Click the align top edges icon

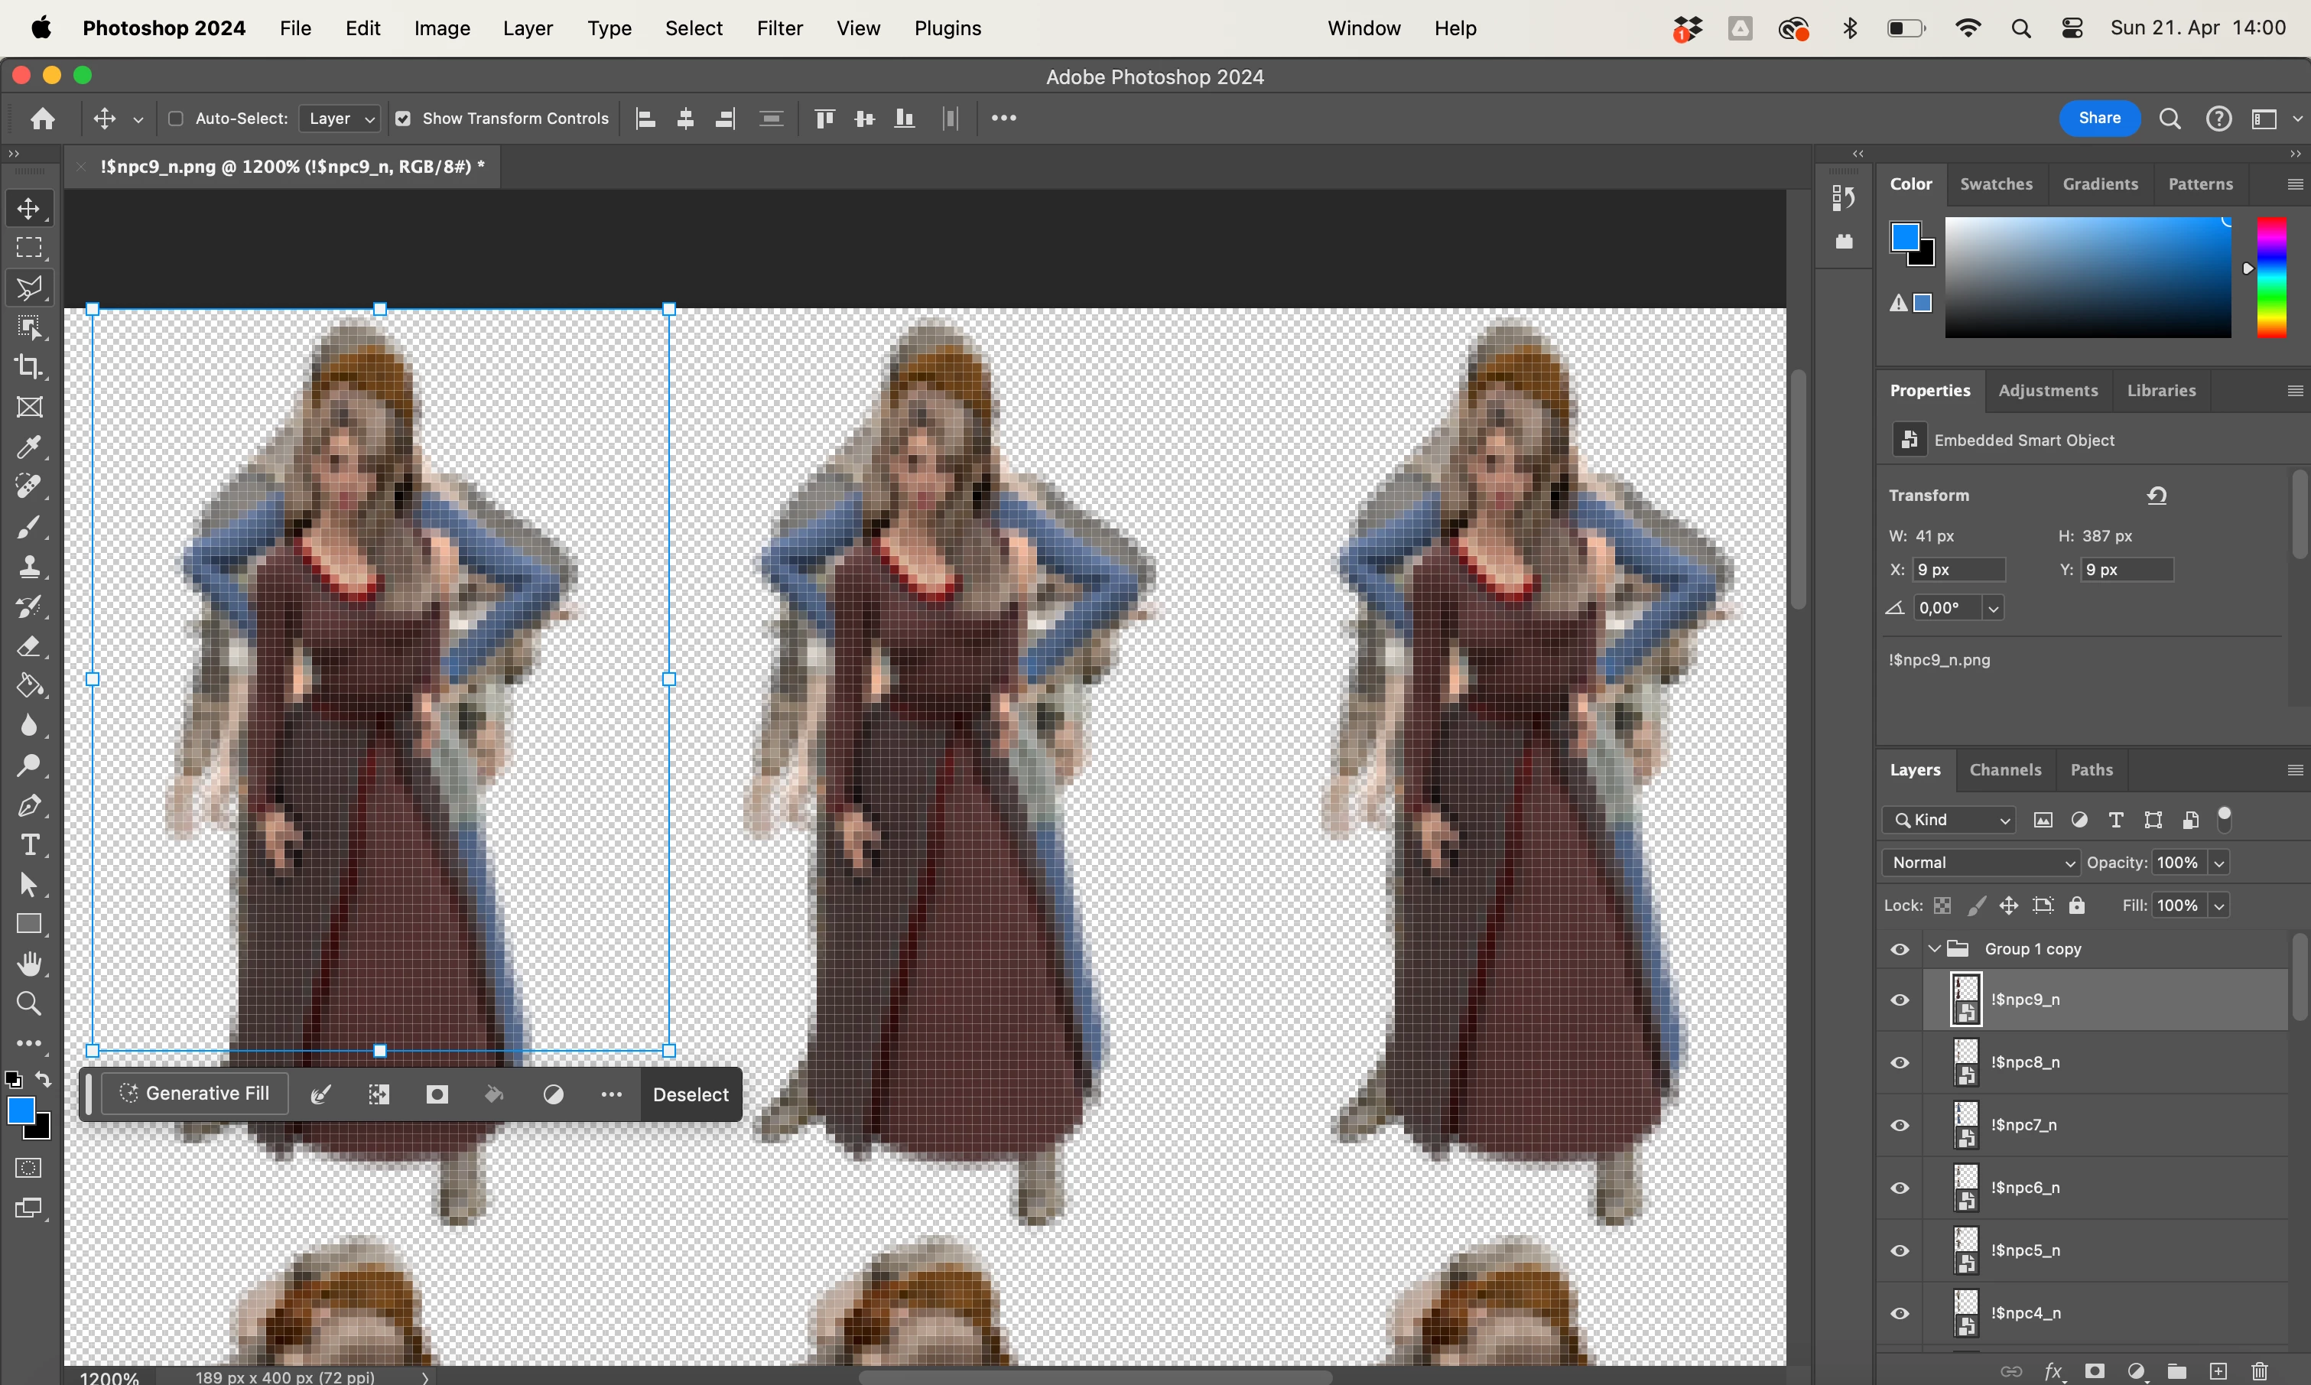825,119
